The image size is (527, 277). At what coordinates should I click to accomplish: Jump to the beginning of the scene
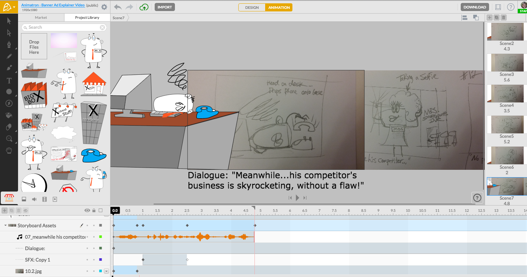(290, 198)
